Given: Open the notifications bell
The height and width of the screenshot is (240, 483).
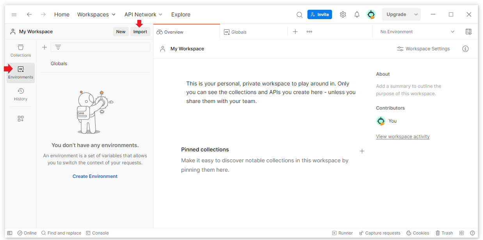Looking at the screenshot, I should tap(357, 14).
